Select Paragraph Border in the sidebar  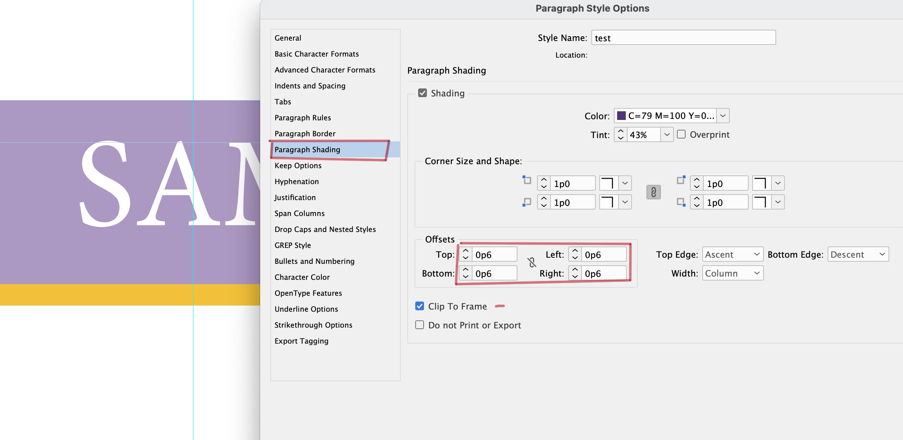(x=305, y=134)
